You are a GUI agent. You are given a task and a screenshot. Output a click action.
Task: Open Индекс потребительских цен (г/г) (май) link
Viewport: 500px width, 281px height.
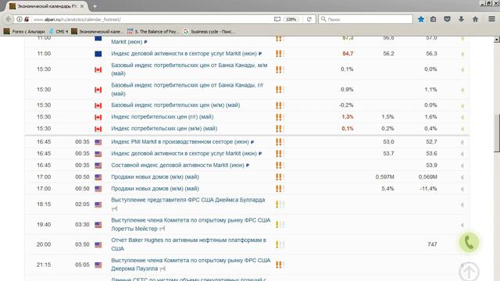pos(162,117)
